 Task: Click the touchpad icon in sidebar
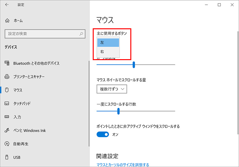pyautogui.click(x=7, y=104)
